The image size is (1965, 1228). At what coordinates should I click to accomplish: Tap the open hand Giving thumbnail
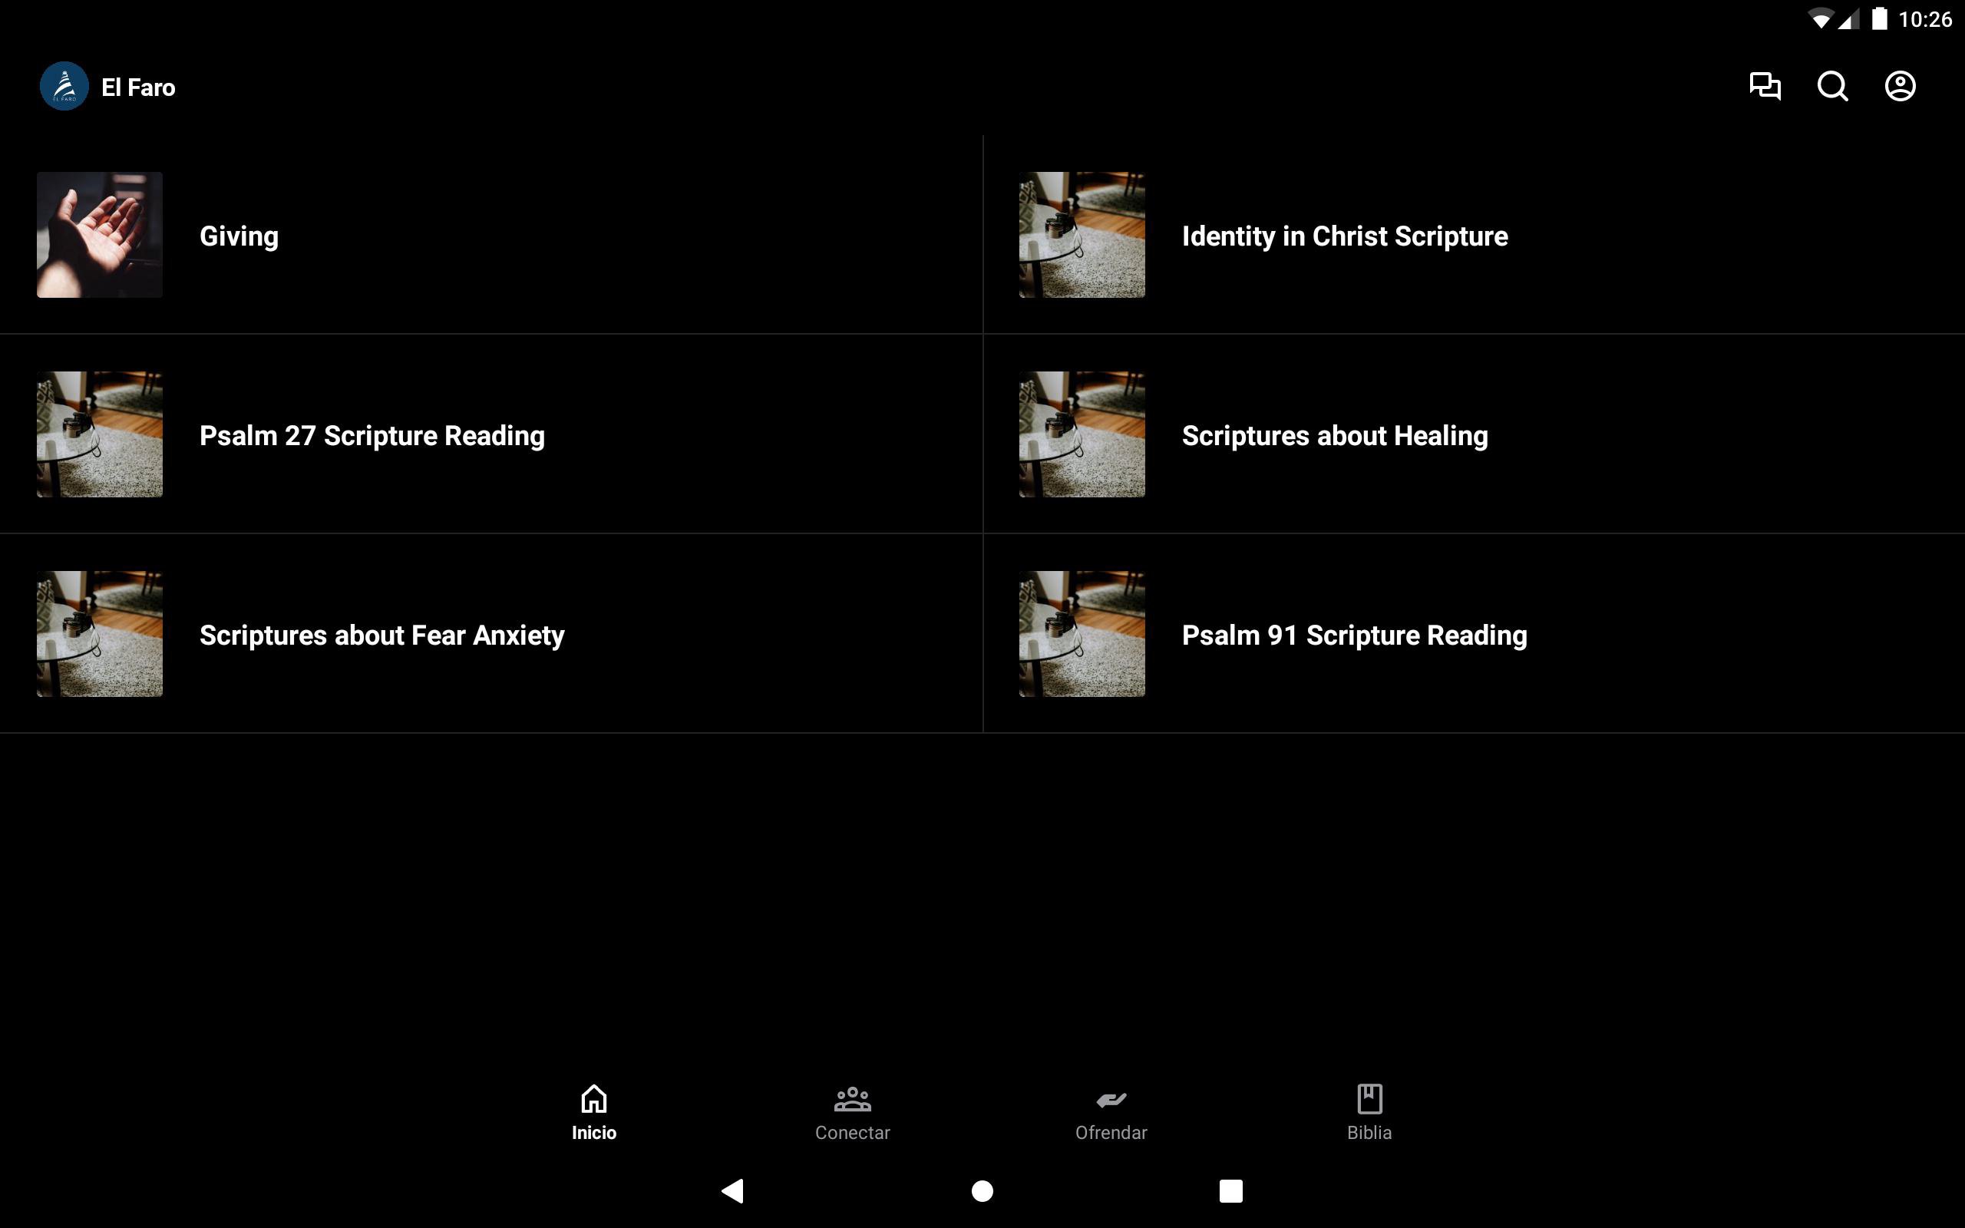(x=99, y=235)
